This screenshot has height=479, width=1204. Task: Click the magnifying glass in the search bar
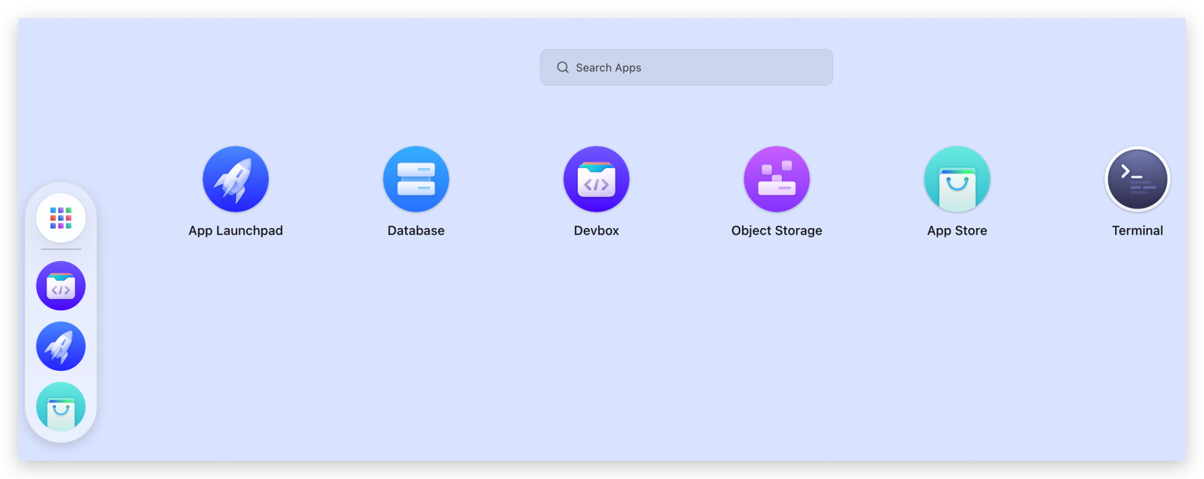point(563,68)
